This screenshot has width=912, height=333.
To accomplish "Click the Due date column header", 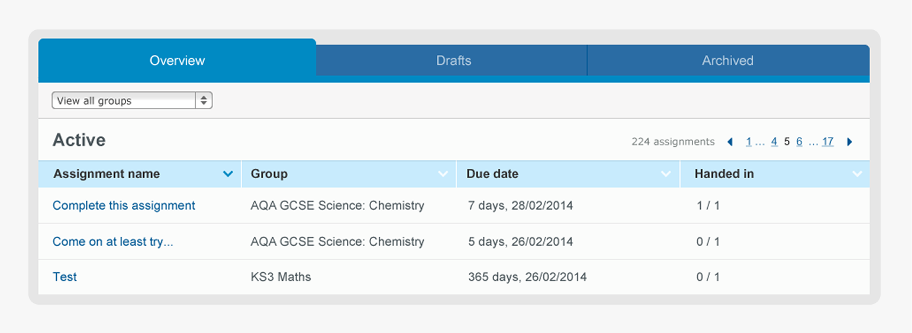I will pos(568,174).
